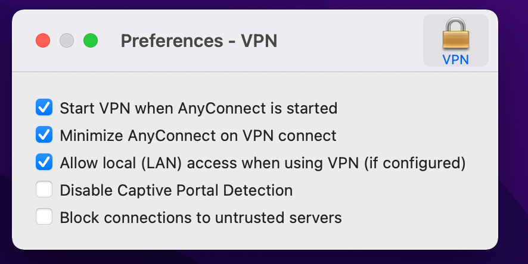Click the "Disable Captive Portal Detection" label text
The image size is (528, 264).
[176, 190]
